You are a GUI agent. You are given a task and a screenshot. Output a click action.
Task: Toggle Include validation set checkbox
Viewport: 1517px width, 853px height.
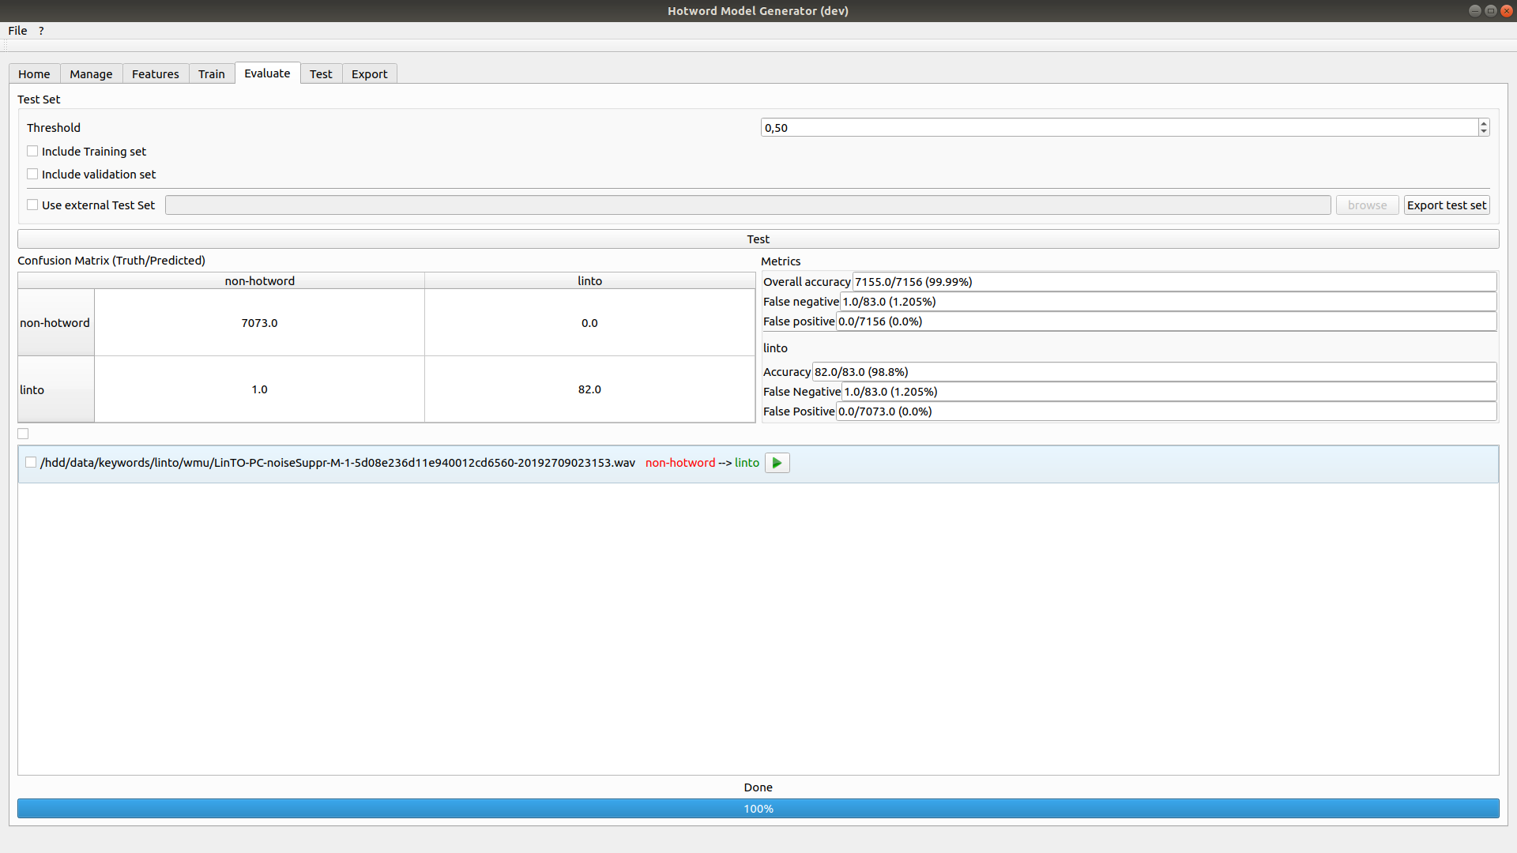coord(32,174)
